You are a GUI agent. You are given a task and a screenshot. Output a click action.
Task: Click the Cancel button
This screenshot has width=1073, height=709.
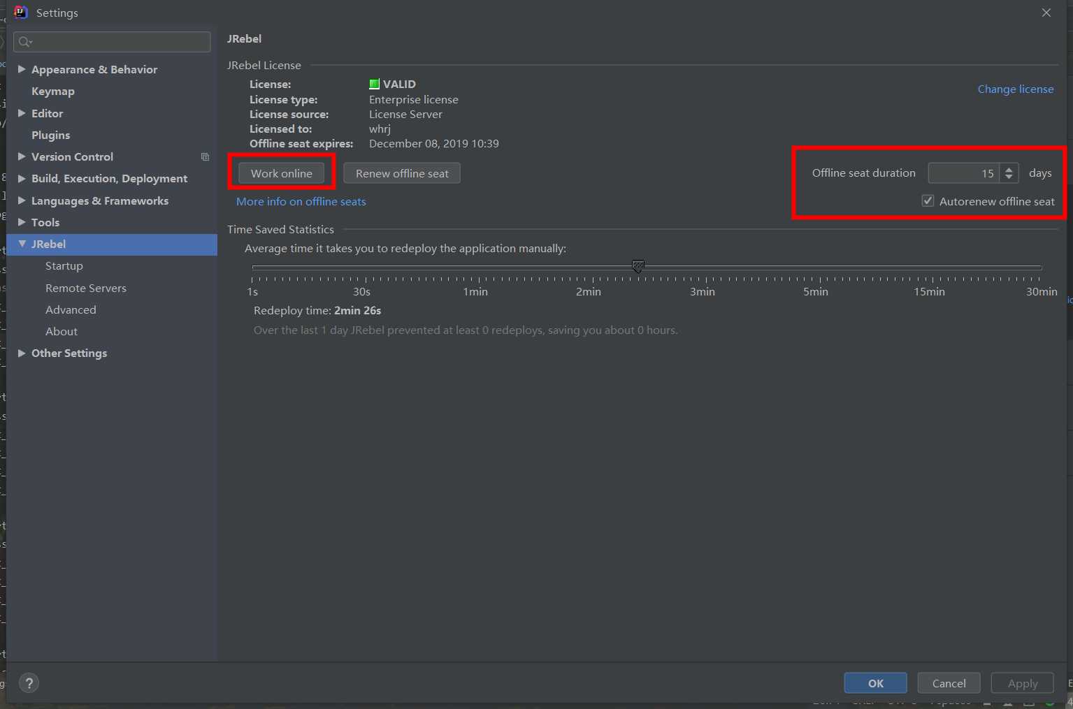point(949,683)
